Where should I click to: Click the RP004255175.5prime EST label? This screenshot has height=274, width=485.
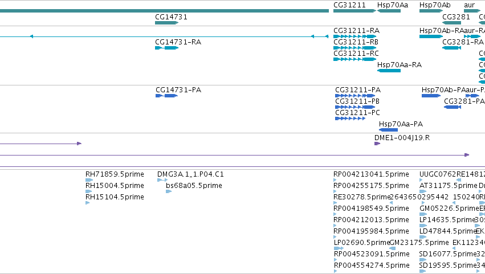click(371, 186)
